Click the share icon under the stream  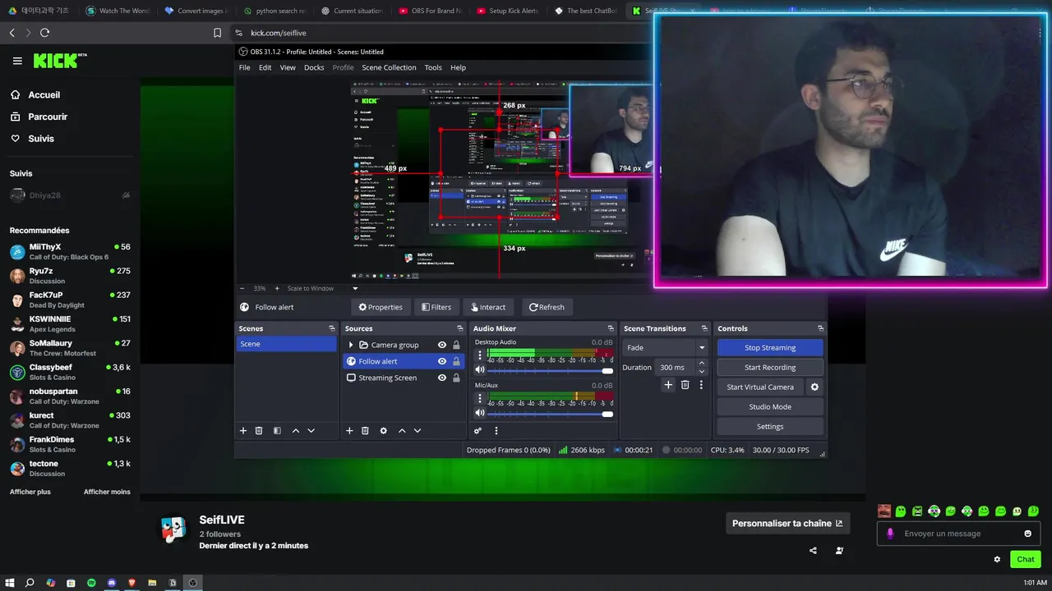pos(813,551)
